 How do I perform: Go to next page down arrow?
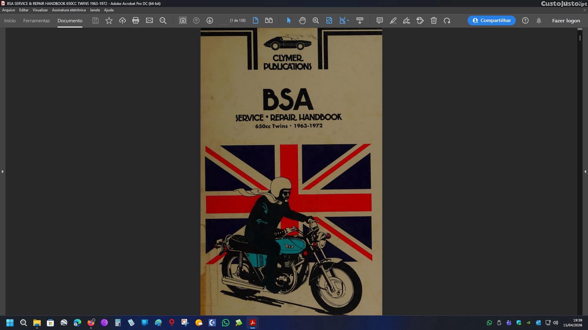pyautogui.click(x=210, y=21)
